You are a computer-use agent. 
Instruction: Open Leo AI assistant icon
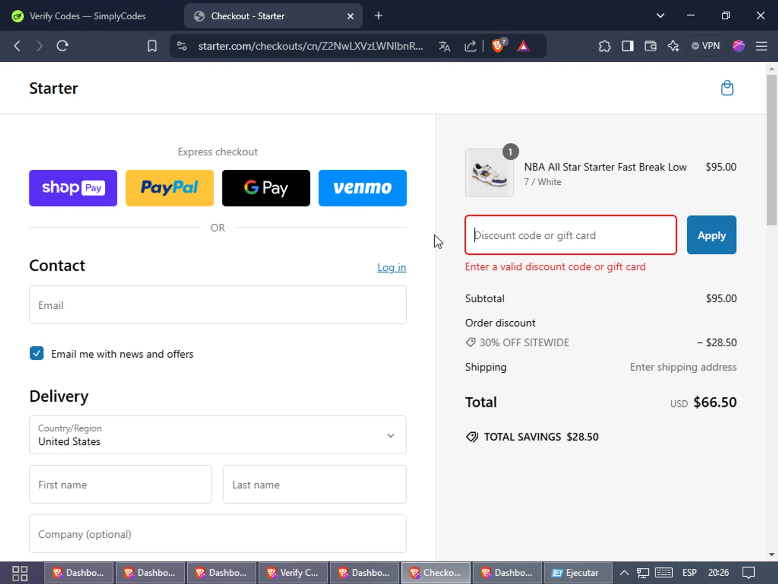coord(673,46)
